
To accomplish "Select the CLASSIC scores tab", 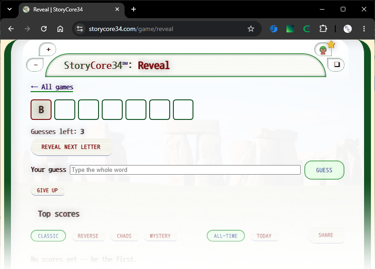I will click(48, 236).
